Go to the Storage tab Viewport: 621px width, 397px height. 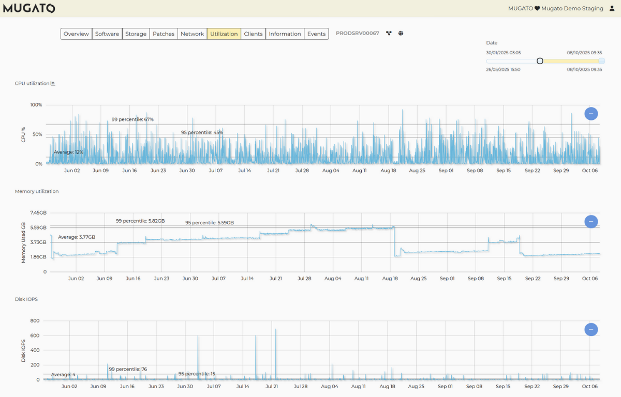click(x=136, y=34)
